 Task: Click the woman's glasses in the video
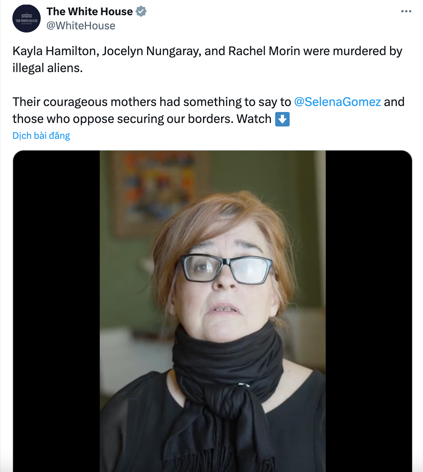[227, 269]
